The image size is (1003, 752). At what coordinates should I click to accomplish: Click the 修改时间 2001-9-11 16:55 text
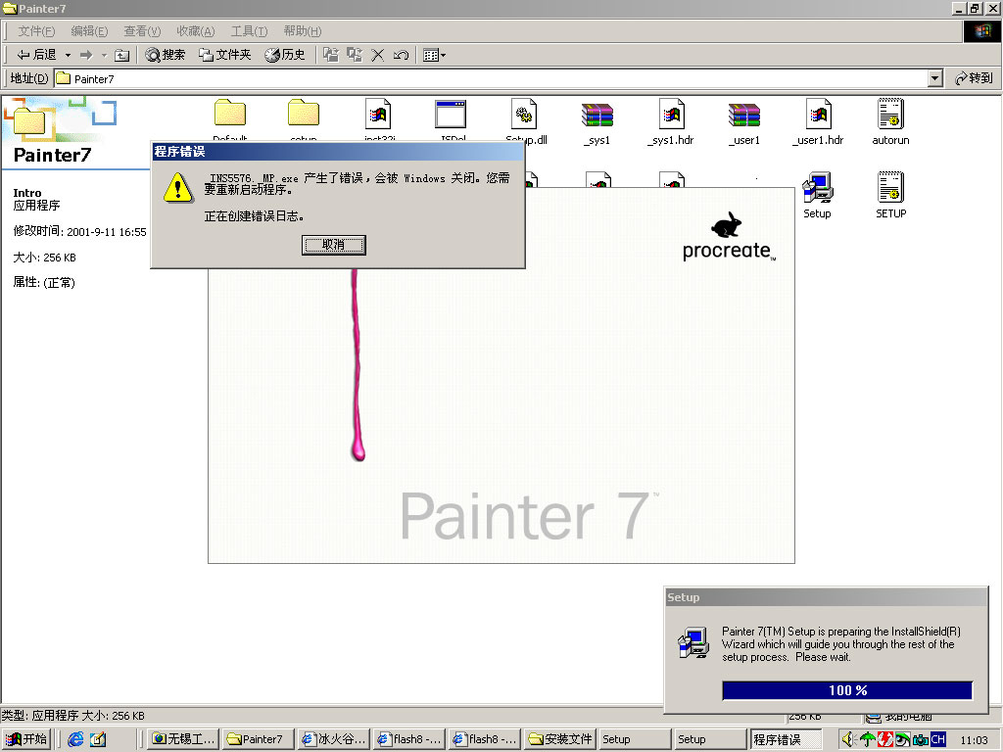(80, 231)
